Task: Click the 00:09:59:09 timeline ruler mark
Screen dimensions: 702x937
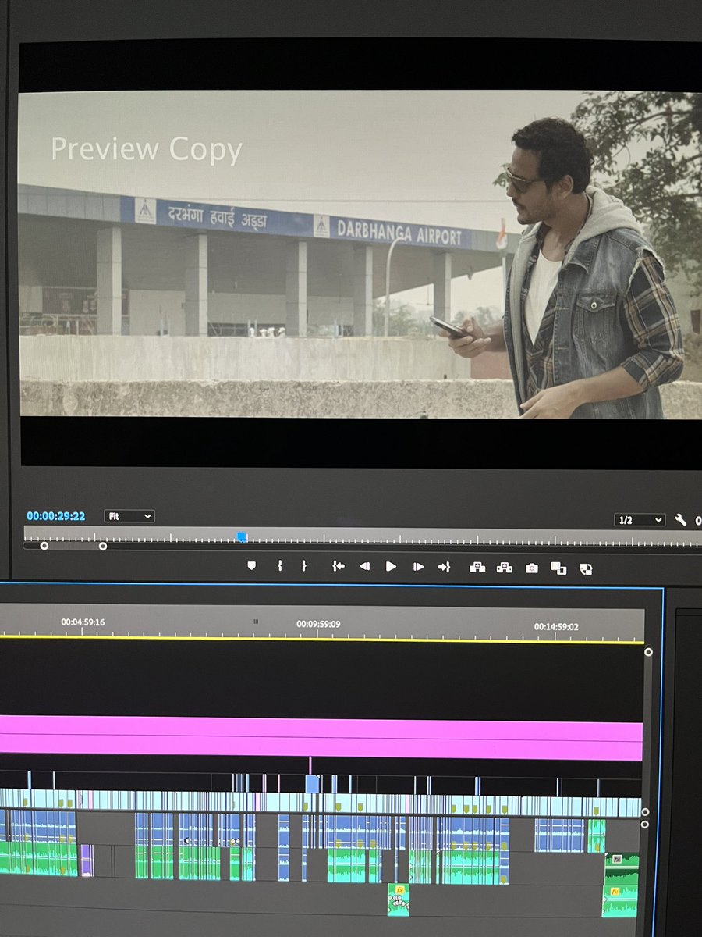Action: (x=318, y=624)
